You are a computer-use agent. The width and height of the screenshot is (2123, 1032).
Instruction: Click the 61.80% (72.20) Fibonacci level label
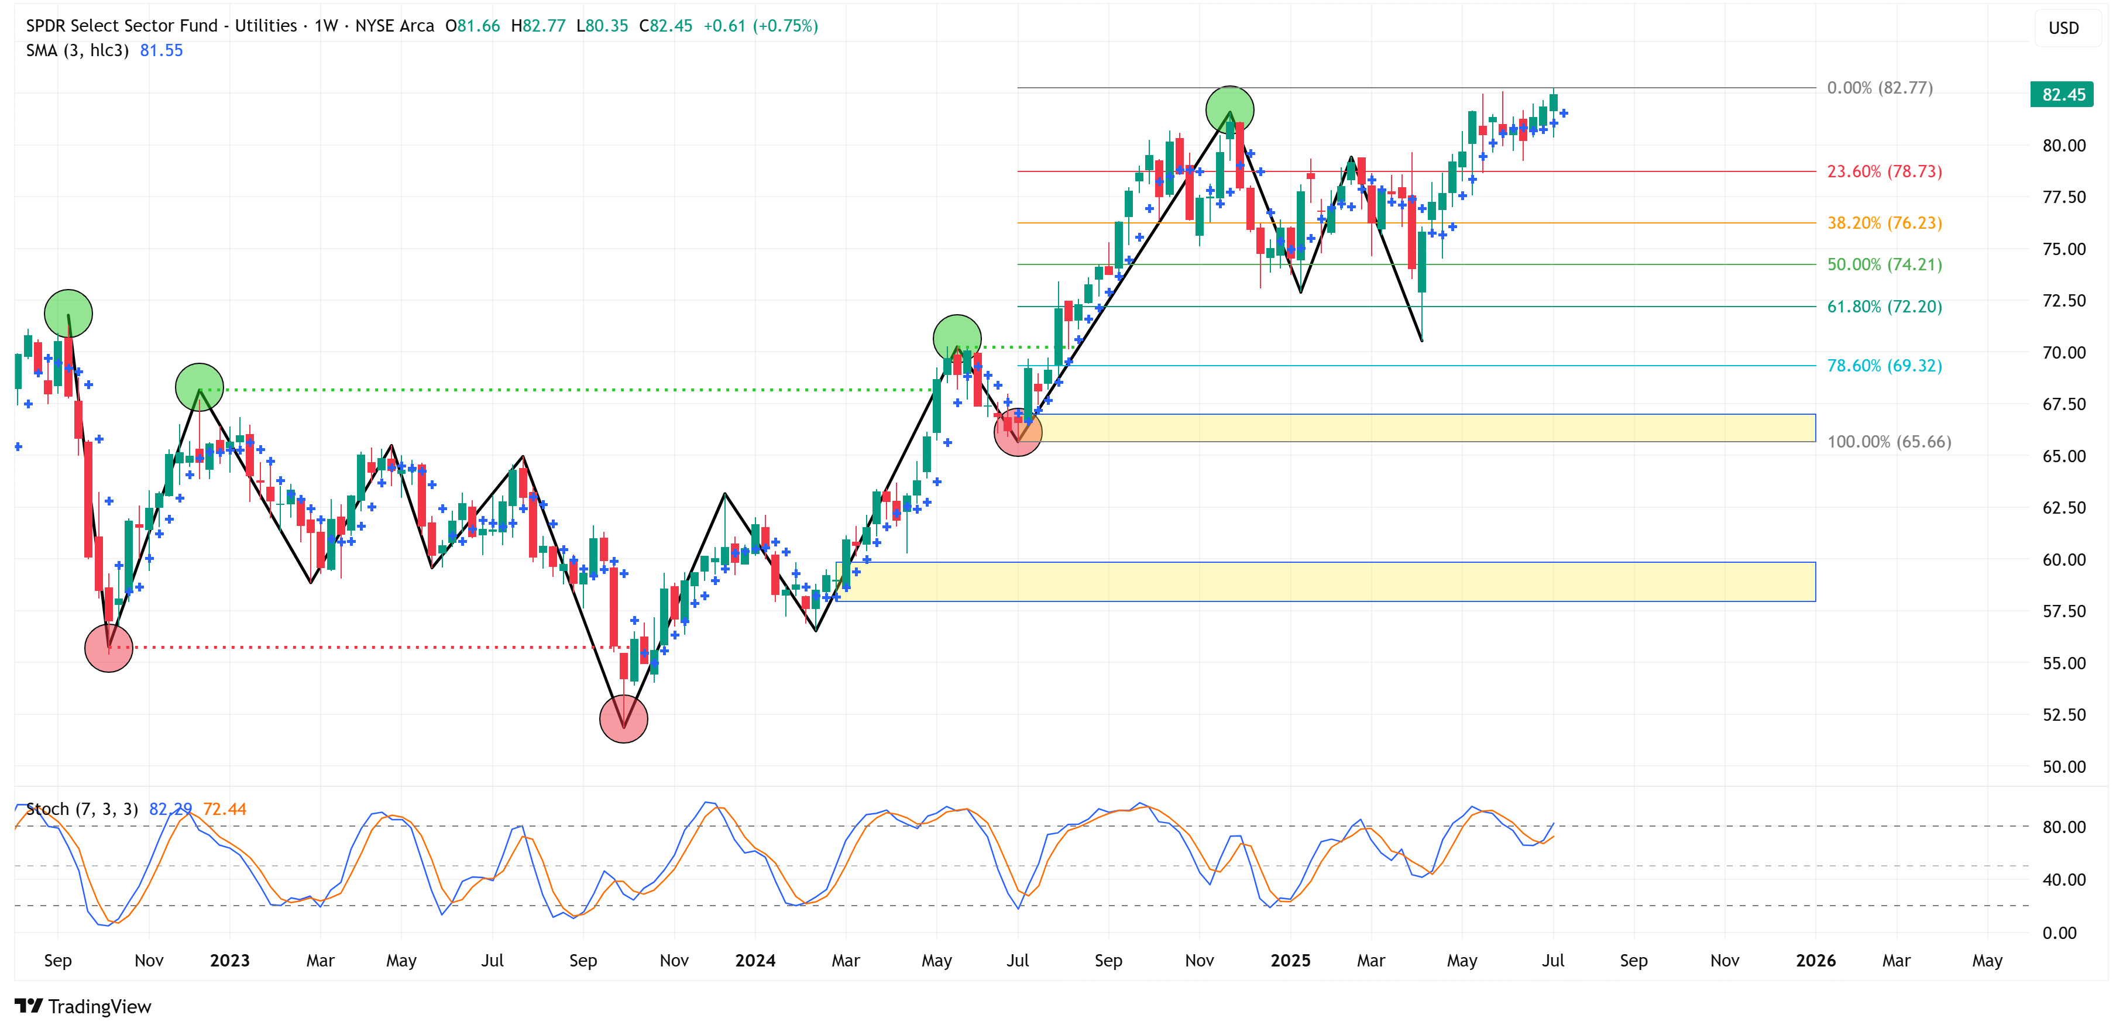click(x=1884, y=307)
